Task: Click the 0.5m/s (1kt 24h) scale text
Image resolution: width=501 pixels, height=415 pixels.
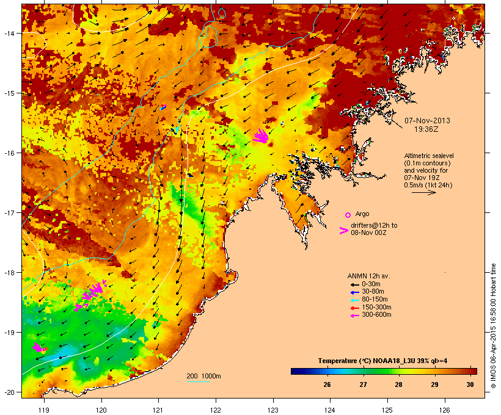Action: [428, 185]
